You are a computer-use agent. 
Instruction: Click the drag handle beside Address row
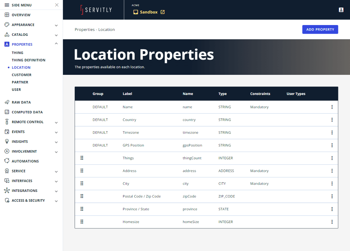[x=82, y=171]
